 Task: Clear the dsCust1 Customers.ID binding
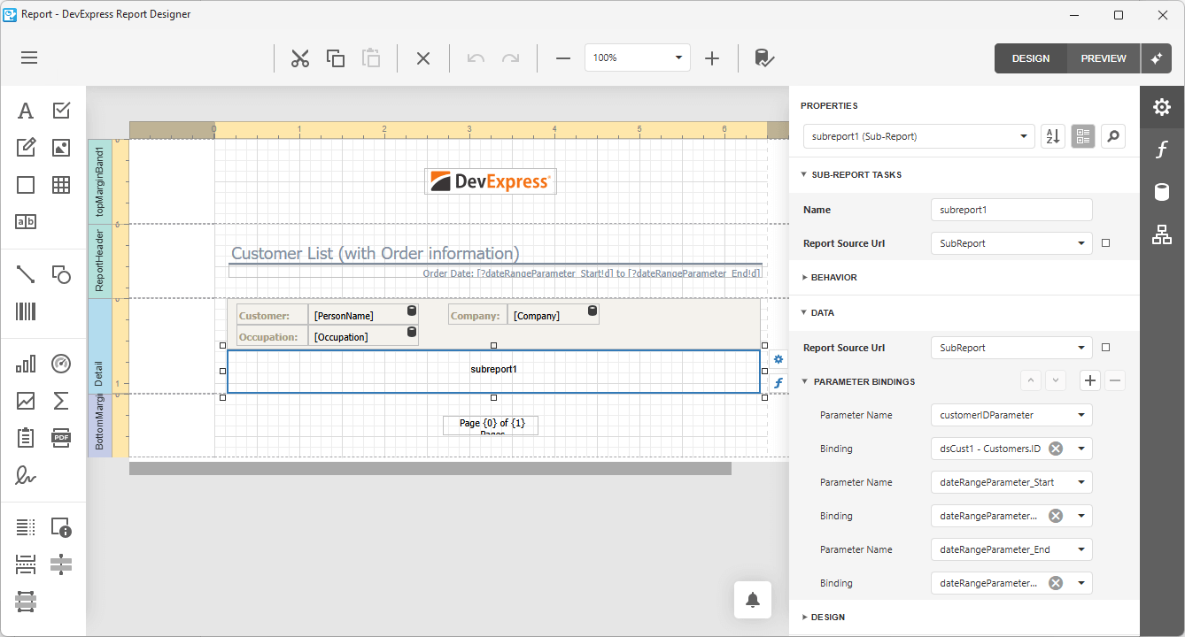(1055, 449)
